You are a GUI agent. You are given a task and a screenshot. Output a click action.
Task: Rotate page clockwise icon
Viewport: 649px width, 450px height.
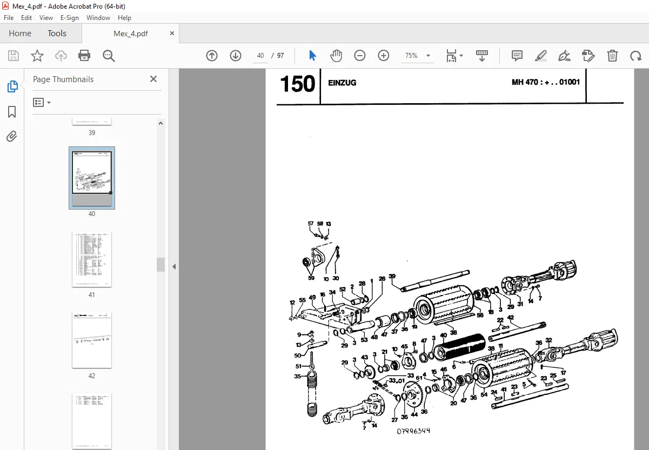(635, 56)
